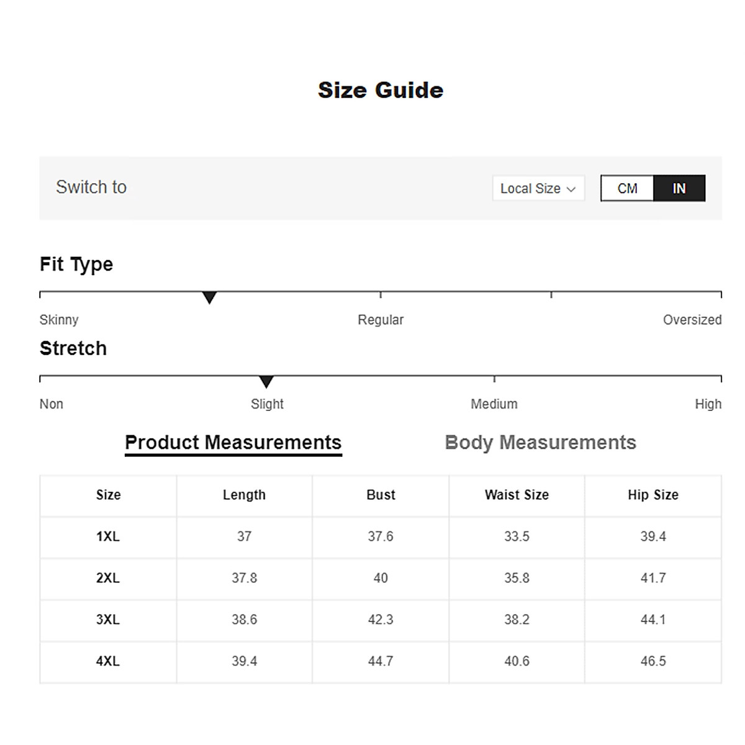Select the 2XL size row
This screenshot has width=745, height=745.
click(108, 578)
